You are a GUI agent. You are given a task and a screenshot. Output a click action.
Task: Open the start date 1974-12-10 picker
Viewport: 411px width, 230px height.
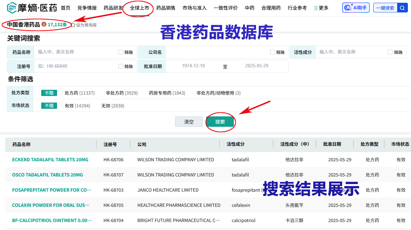(193, 66)
